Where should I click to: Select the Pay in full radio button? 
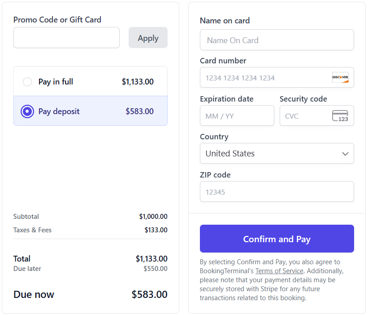click(x=27, y=82)
